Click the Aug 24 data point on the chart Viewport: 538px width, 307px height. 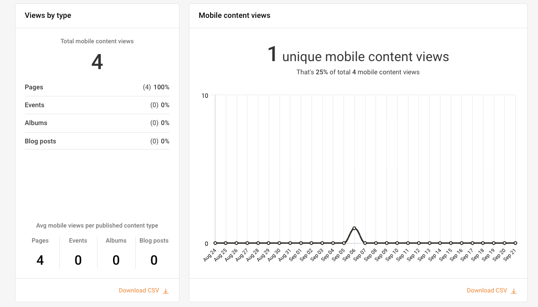(214, 244)
